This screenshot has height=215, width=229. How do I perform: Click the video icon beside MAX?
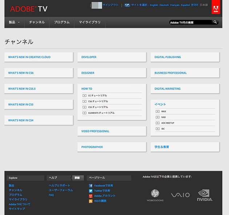pos(157,111)
